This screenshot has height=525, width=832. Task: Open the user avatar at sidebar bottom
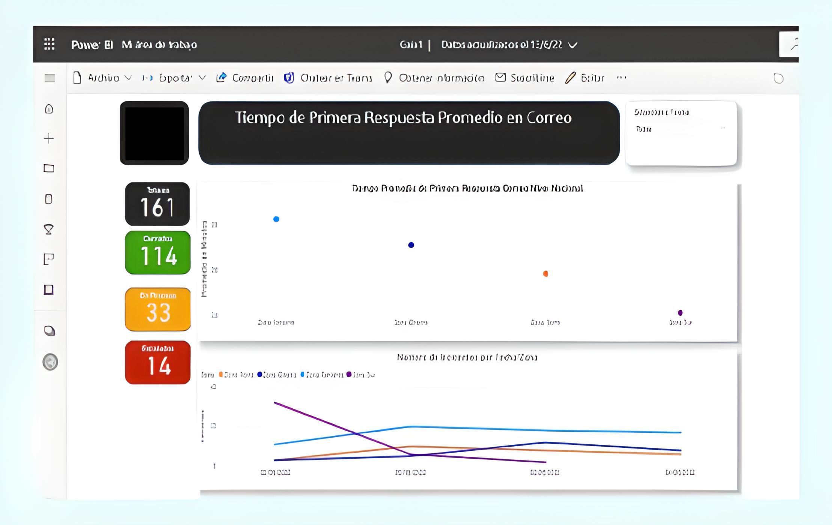tap(50, 362)
